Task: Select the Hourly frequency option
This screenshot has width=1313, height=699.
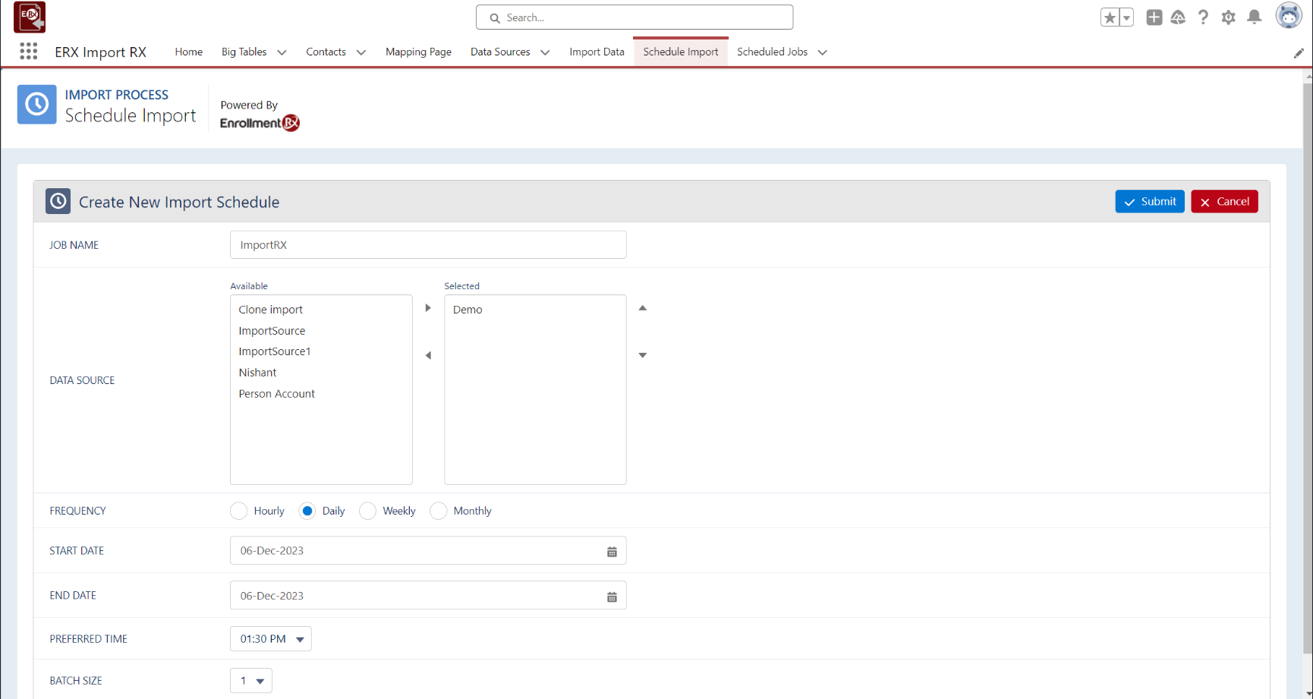Action: (x=239, y=512)
